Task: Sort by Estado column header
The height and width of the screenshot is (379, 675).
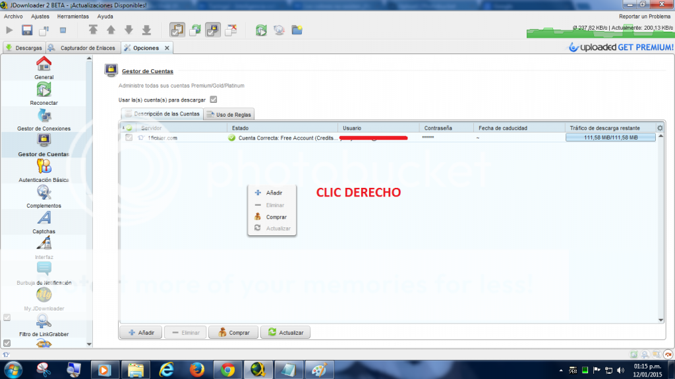Action: (282, 128)
